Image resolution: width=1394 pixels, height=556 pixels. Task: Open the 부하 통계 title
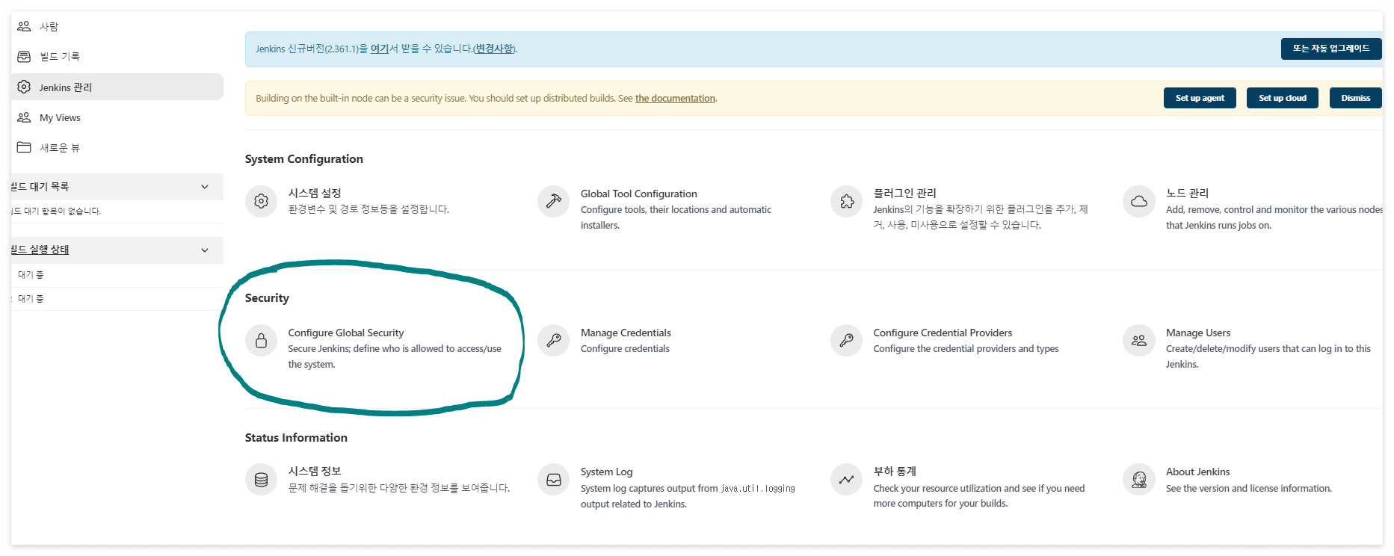click(x=895, y=471)
